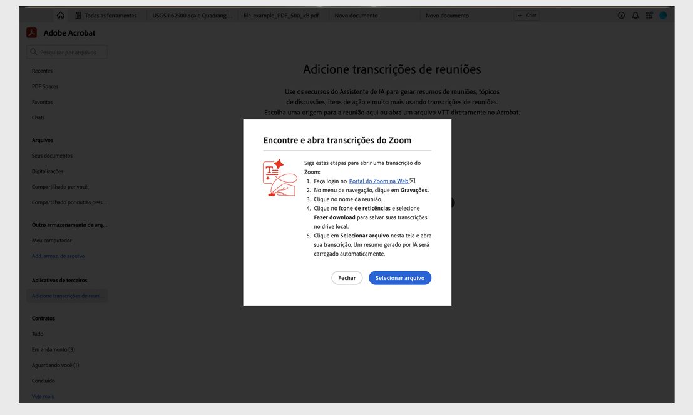
Task: Click the Adobe Acrobat red logo
Action: (31, 33)
